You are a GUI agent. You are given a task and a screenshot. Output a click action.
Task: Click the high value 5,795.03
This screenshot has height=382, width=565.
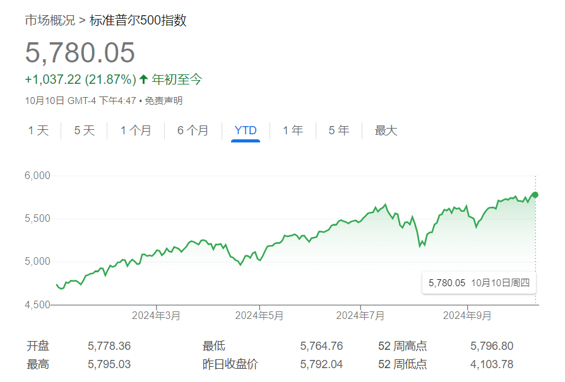coord(109,364)
